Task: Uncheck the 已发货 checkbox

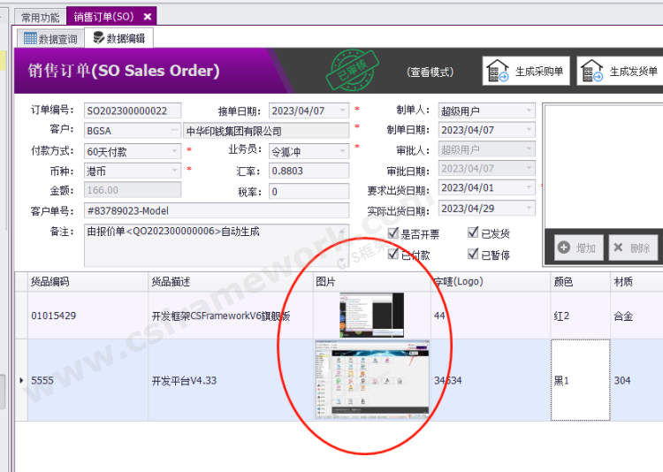Action: (473, 233)
